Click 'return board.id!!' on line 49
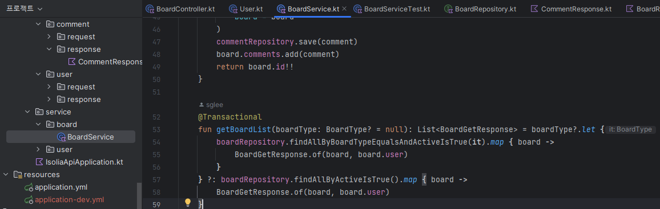This screenshot has height=209, width=660. [x=255, y=67]
